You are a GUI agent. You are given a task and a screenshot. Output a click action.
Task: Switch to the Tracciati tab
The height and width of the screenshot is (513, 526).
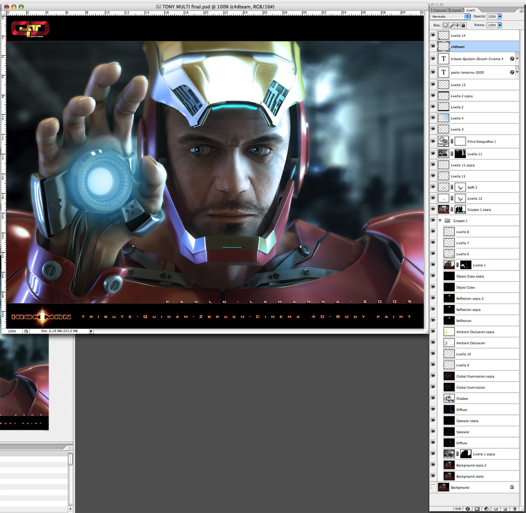click(x=440, y=10)
